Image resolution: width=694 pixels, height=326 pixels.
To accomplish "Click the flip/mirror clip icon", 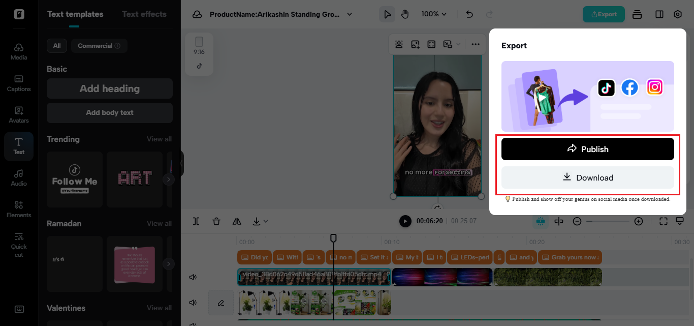I will (x=237, y=221).
